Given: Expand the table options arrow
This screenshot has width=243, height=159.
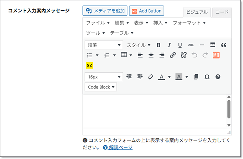Looking at the screenshot, I should click(x=131, y=55).
